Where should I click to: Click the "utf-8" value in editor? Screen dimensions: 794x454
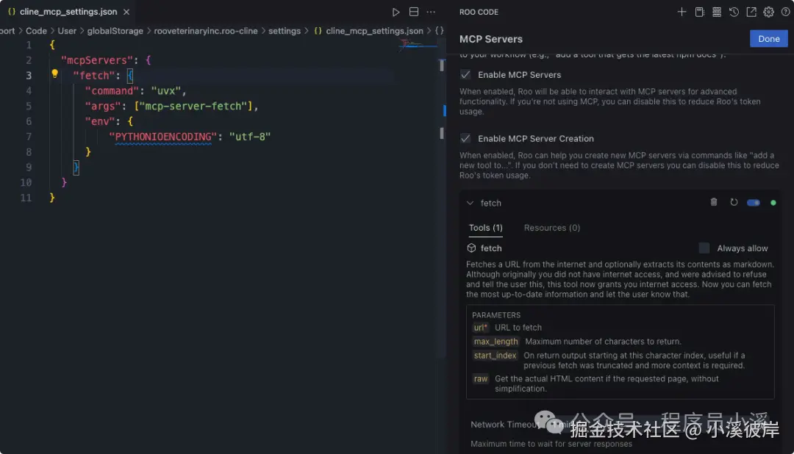pos(250,137)
